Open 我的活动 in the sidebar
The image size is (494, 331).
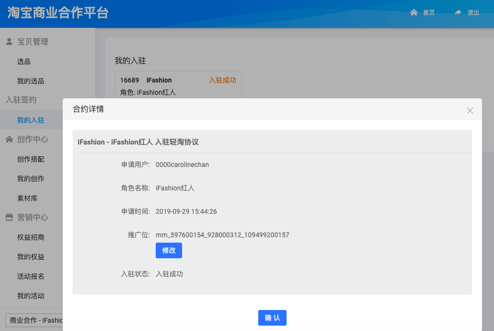point(31,296)
